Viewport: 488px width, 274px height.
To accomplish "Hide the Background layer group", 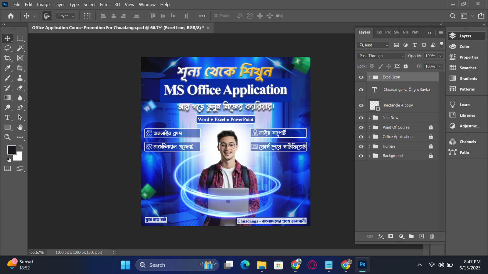I will (x=361, y=156).
